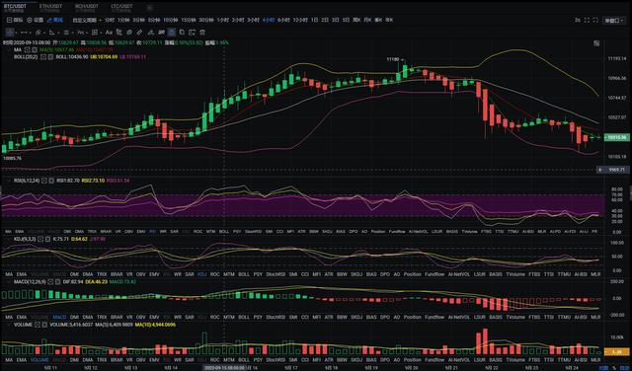Close the RSI indicator pane

pyautogui.click(x=51, y=181)
